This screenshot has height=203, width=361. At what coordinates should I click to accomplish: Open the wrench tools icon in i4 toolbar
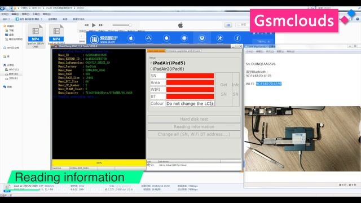click(x=219, y=38)
